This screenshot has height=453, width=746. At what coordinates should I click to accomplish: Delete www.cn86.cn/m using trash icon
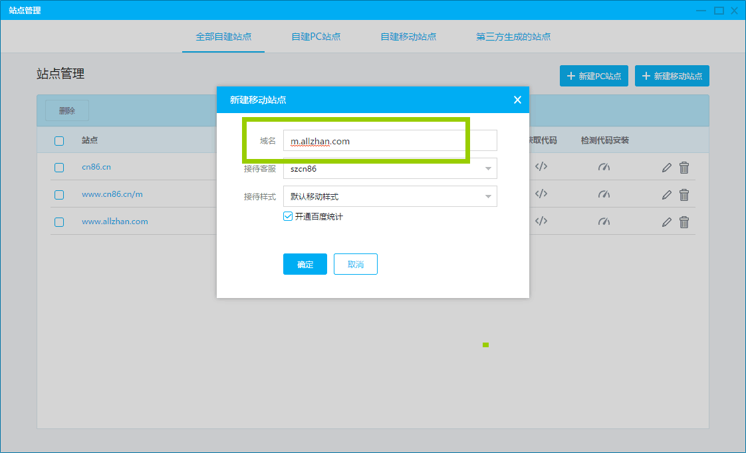pyautogui.click(x=684, y=195)
